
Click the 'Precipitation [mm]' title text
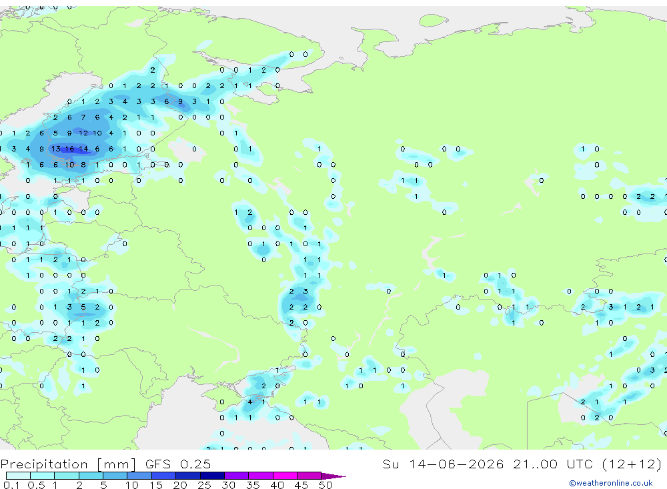pos(69,464)
